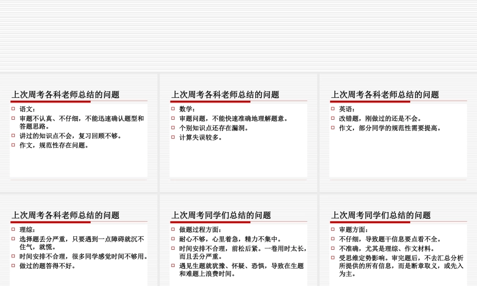This screenshot has width=477, height=286.
Task: Click the square bullet beside 数学：
Action: (x=173, y=109)
